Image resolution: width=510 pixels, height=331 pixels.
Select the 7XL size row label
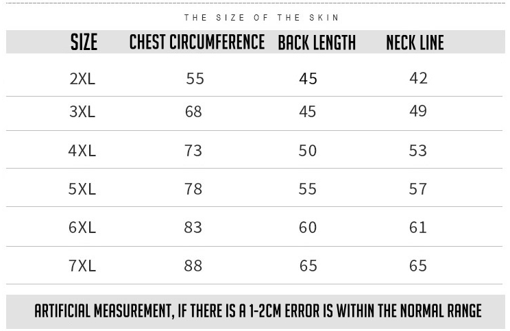[82, 266]
